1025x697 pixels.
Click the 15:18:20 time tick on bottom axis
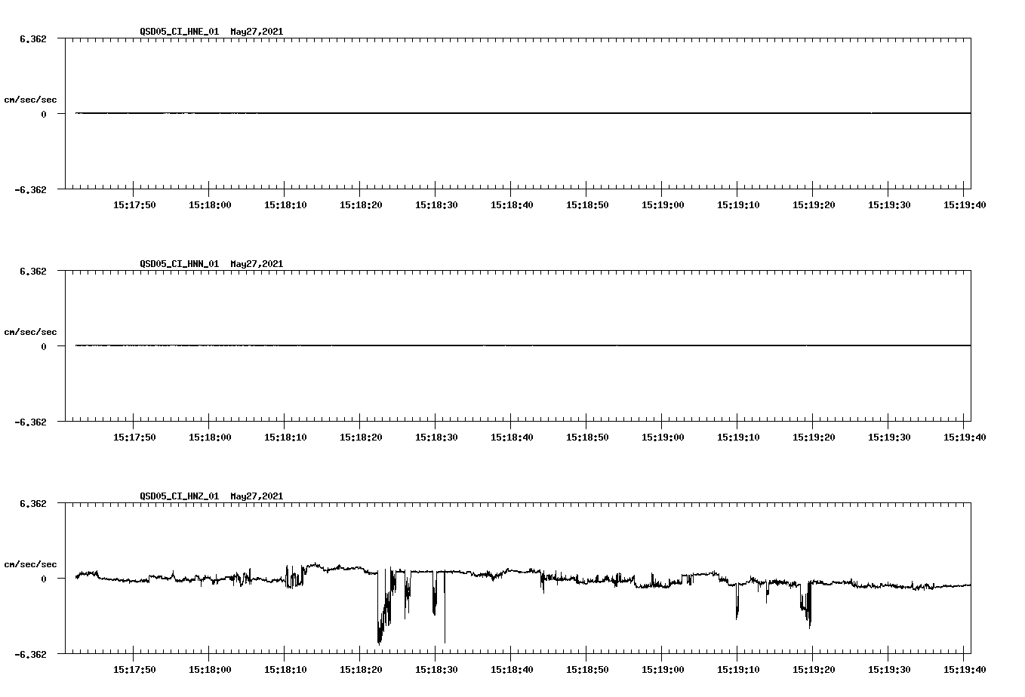tap(360, 668)
